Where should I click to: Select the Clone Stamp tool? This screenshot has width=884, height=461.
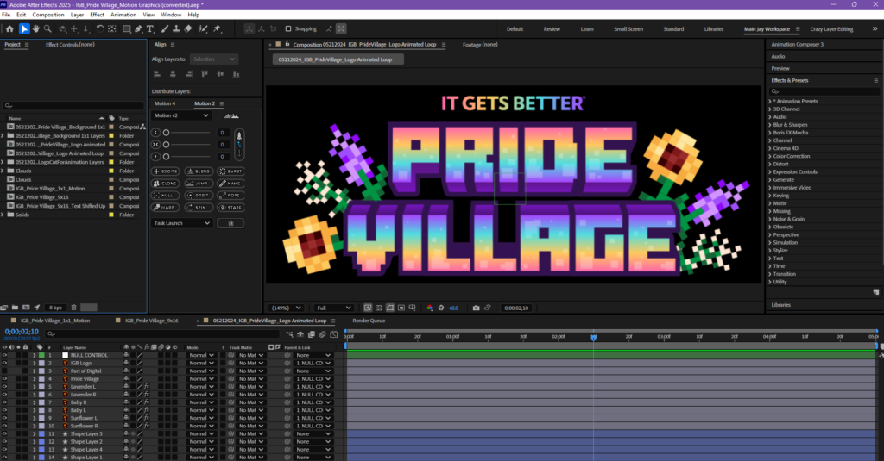coord(176,28)
